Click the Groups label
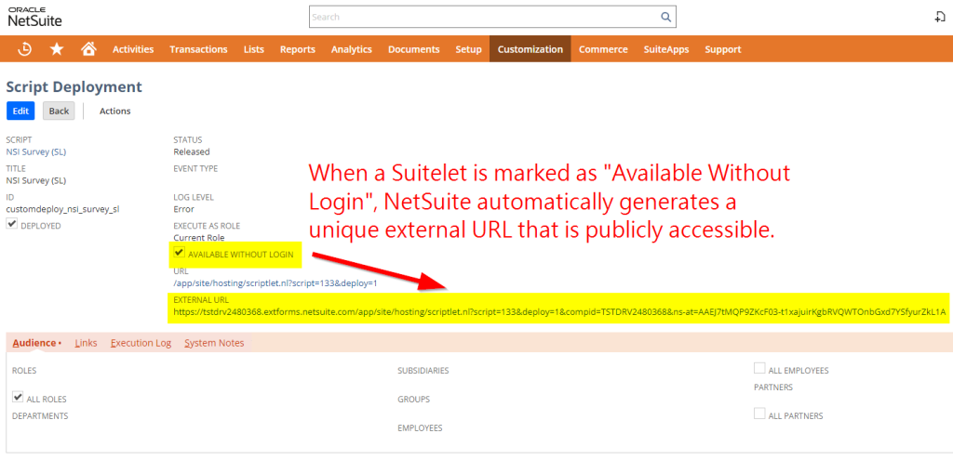The image size is (953, 473). [413, 400]
